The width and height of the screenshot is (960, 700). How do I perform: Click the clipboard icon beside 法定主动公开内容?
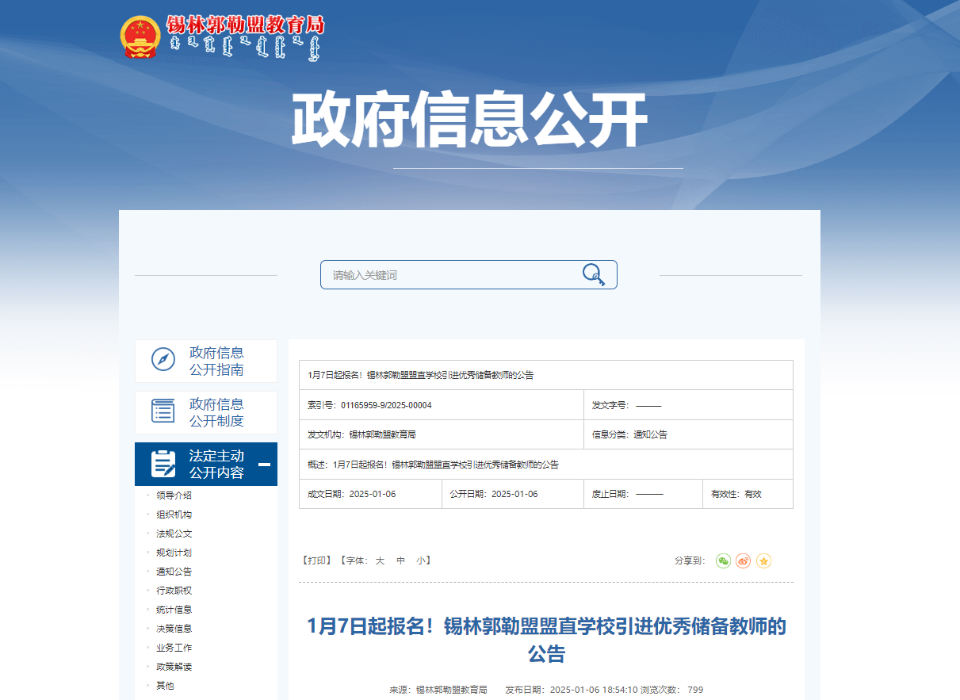[x=163, y=464]
